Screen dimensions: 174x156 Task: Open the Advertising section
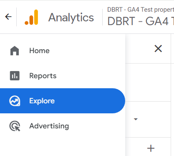coord(63,126)
